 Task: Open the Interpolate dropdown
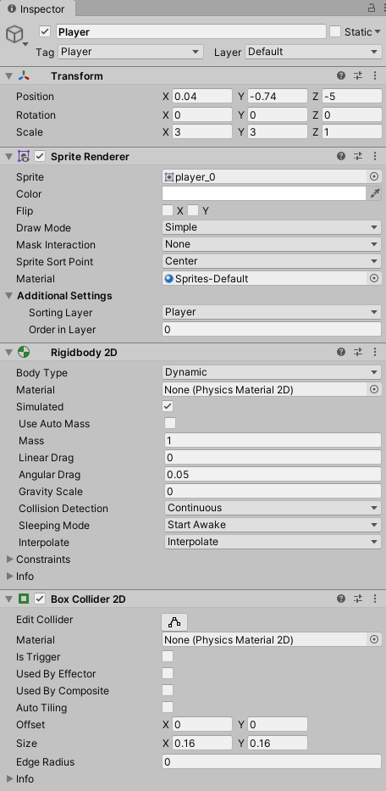273,542
